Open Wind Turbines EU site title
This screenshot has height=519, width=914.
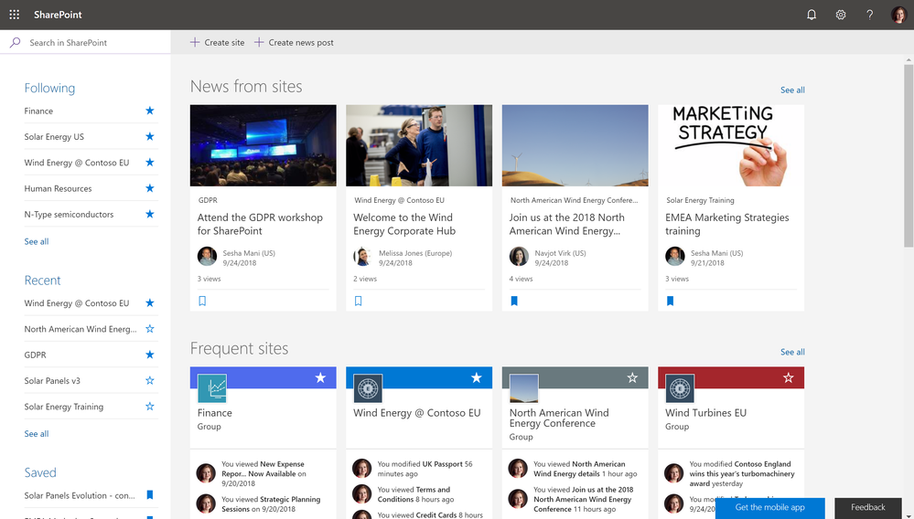[x=706, y=413]
